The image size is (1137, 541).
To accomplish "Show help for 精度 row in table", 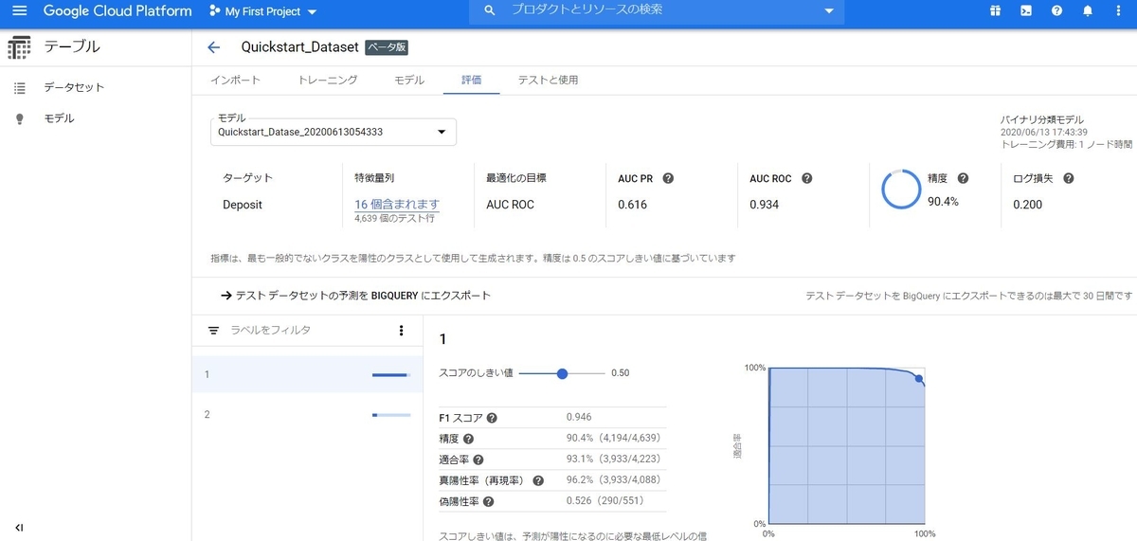I will (468, 439).
